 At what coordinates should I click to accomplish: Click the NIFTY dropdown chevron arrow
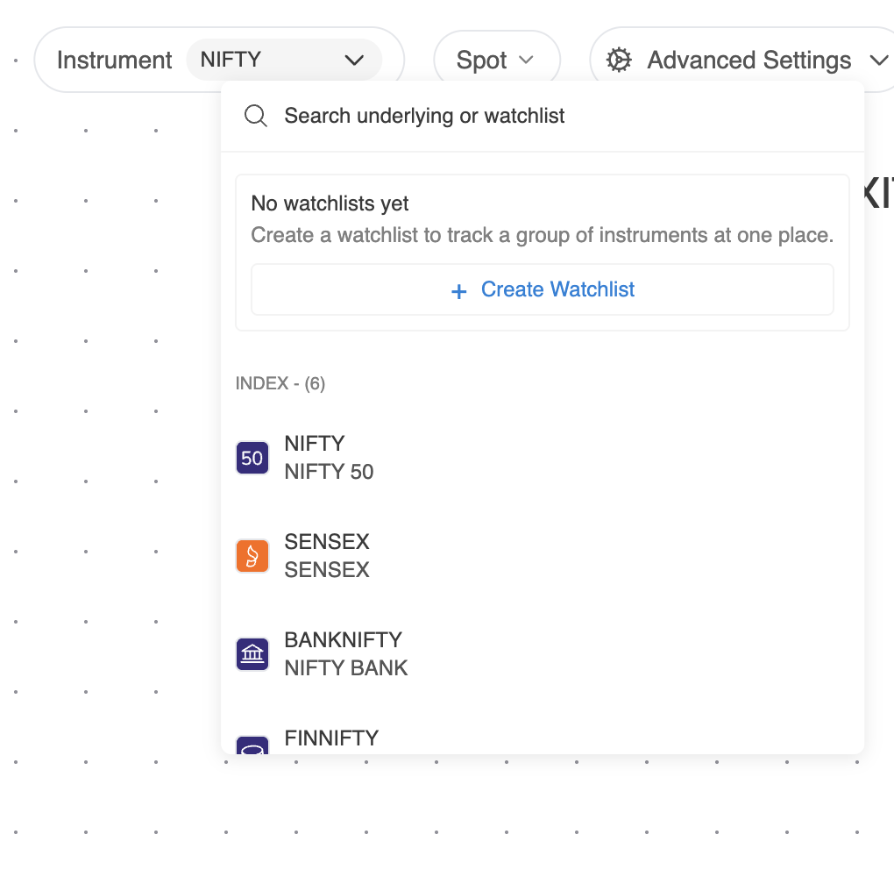(x=354, y=60)
